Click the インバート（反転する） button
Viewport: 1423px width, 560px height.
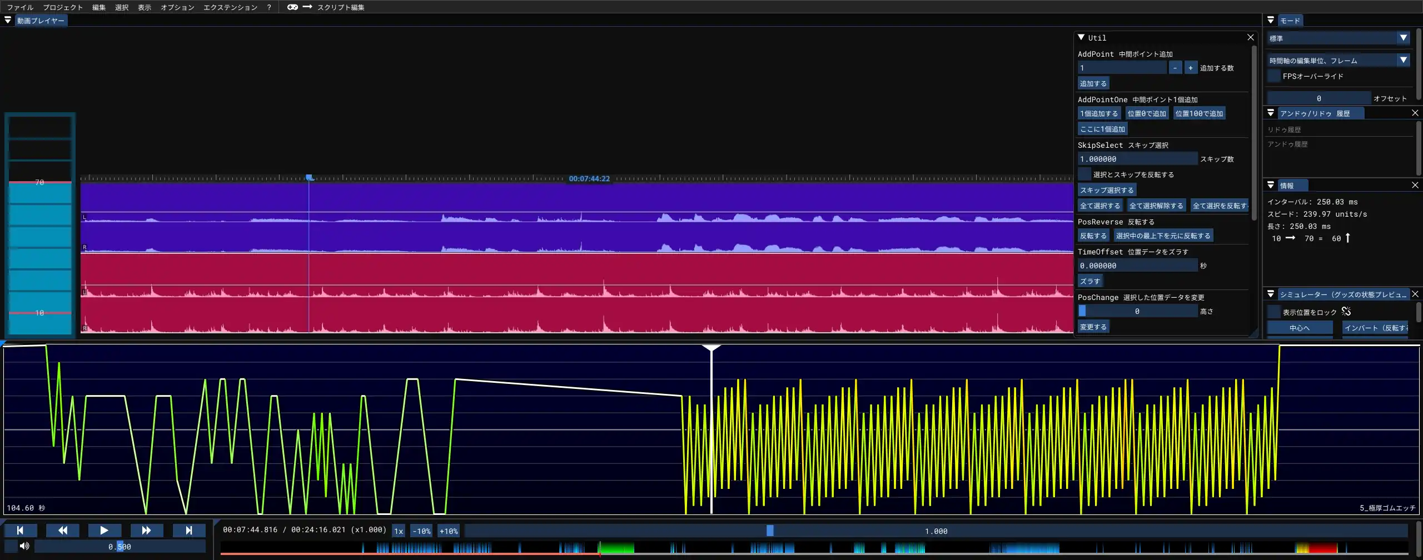[1375, 328]
